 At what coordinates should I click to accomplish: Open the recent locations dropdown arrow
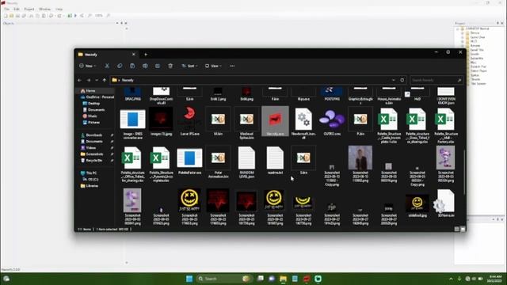(x=97, y=80)
